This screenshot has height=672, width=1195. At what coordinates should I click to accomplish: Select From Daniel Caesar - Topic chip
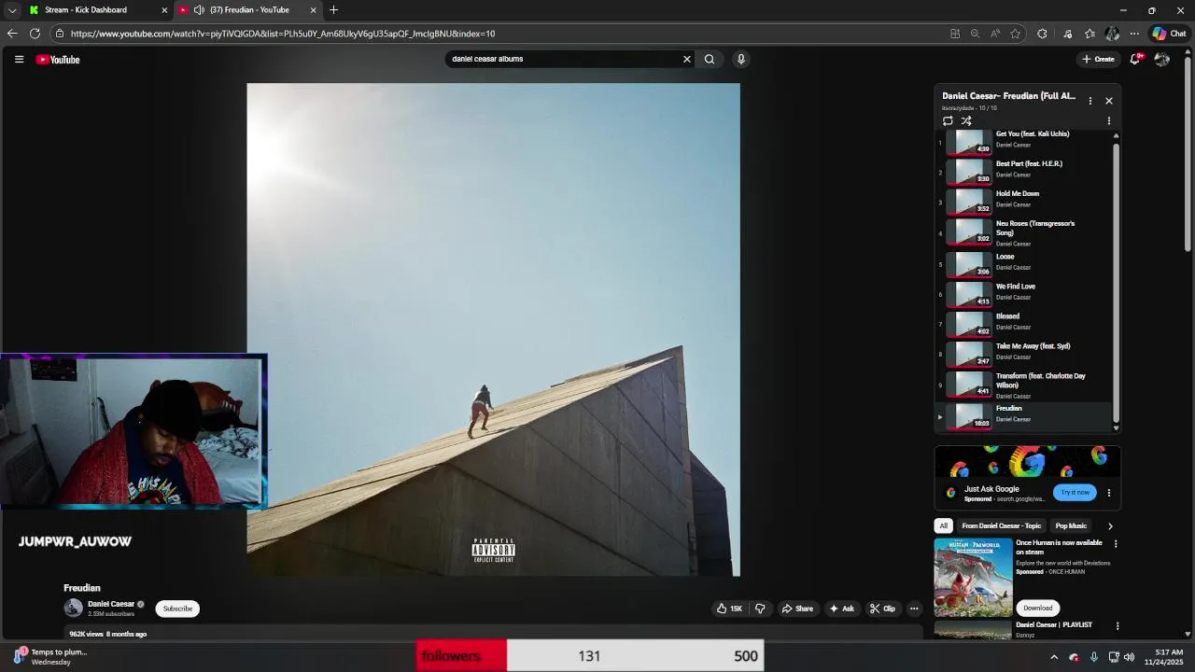(x=1001, y=525)
